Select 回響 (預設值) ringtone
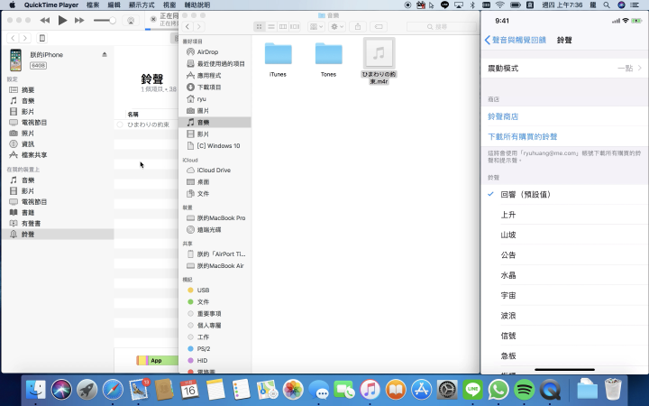The height and width of the screenshot is (406, 649). (x=564, y=194)
